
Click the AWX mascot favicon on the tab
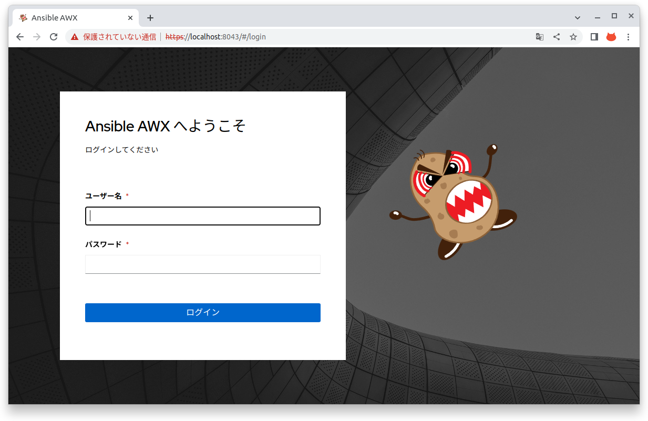pos(23,17)
